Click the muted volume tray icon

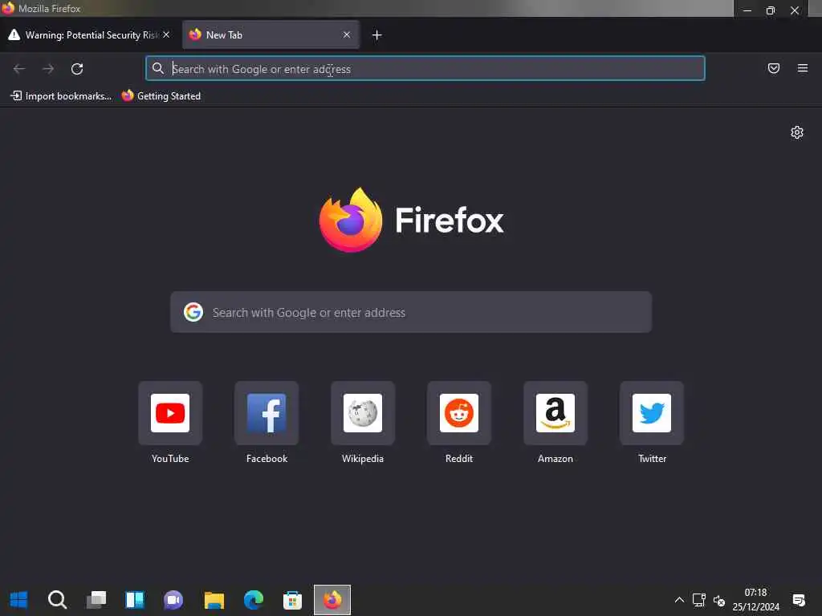(719, 600)
